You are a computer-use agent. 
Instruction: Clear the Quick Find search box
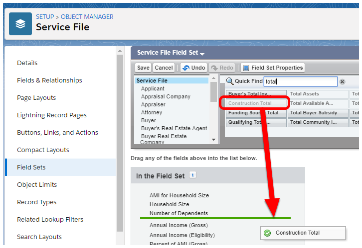(342, 82)
